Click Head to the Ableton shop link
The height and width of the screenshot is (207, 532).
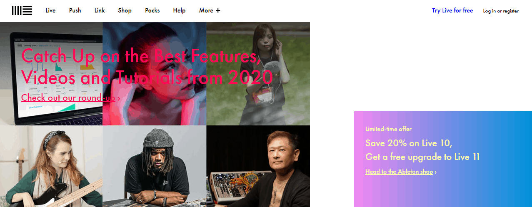[401, 172]
